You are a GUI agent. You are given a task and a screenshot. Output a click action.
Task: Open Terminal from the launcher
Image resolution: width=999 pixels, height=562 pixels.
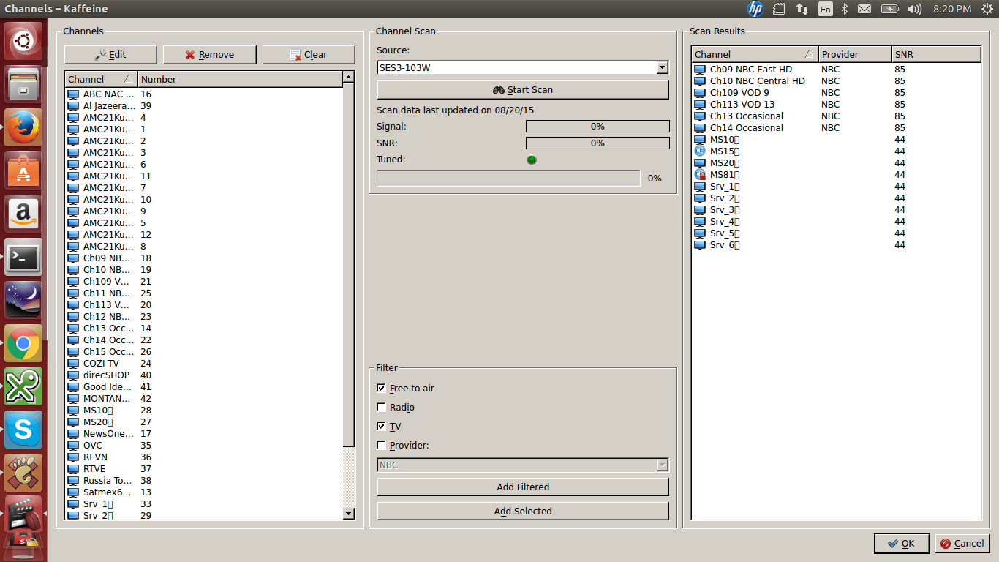pyautogui.click(x=23, y=257)
